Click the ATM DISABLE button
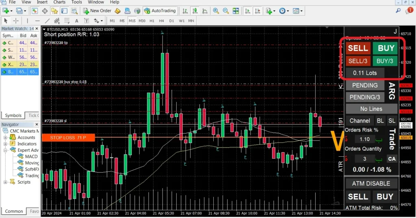Screen dimensions: 416x218 tap(371, 183)
